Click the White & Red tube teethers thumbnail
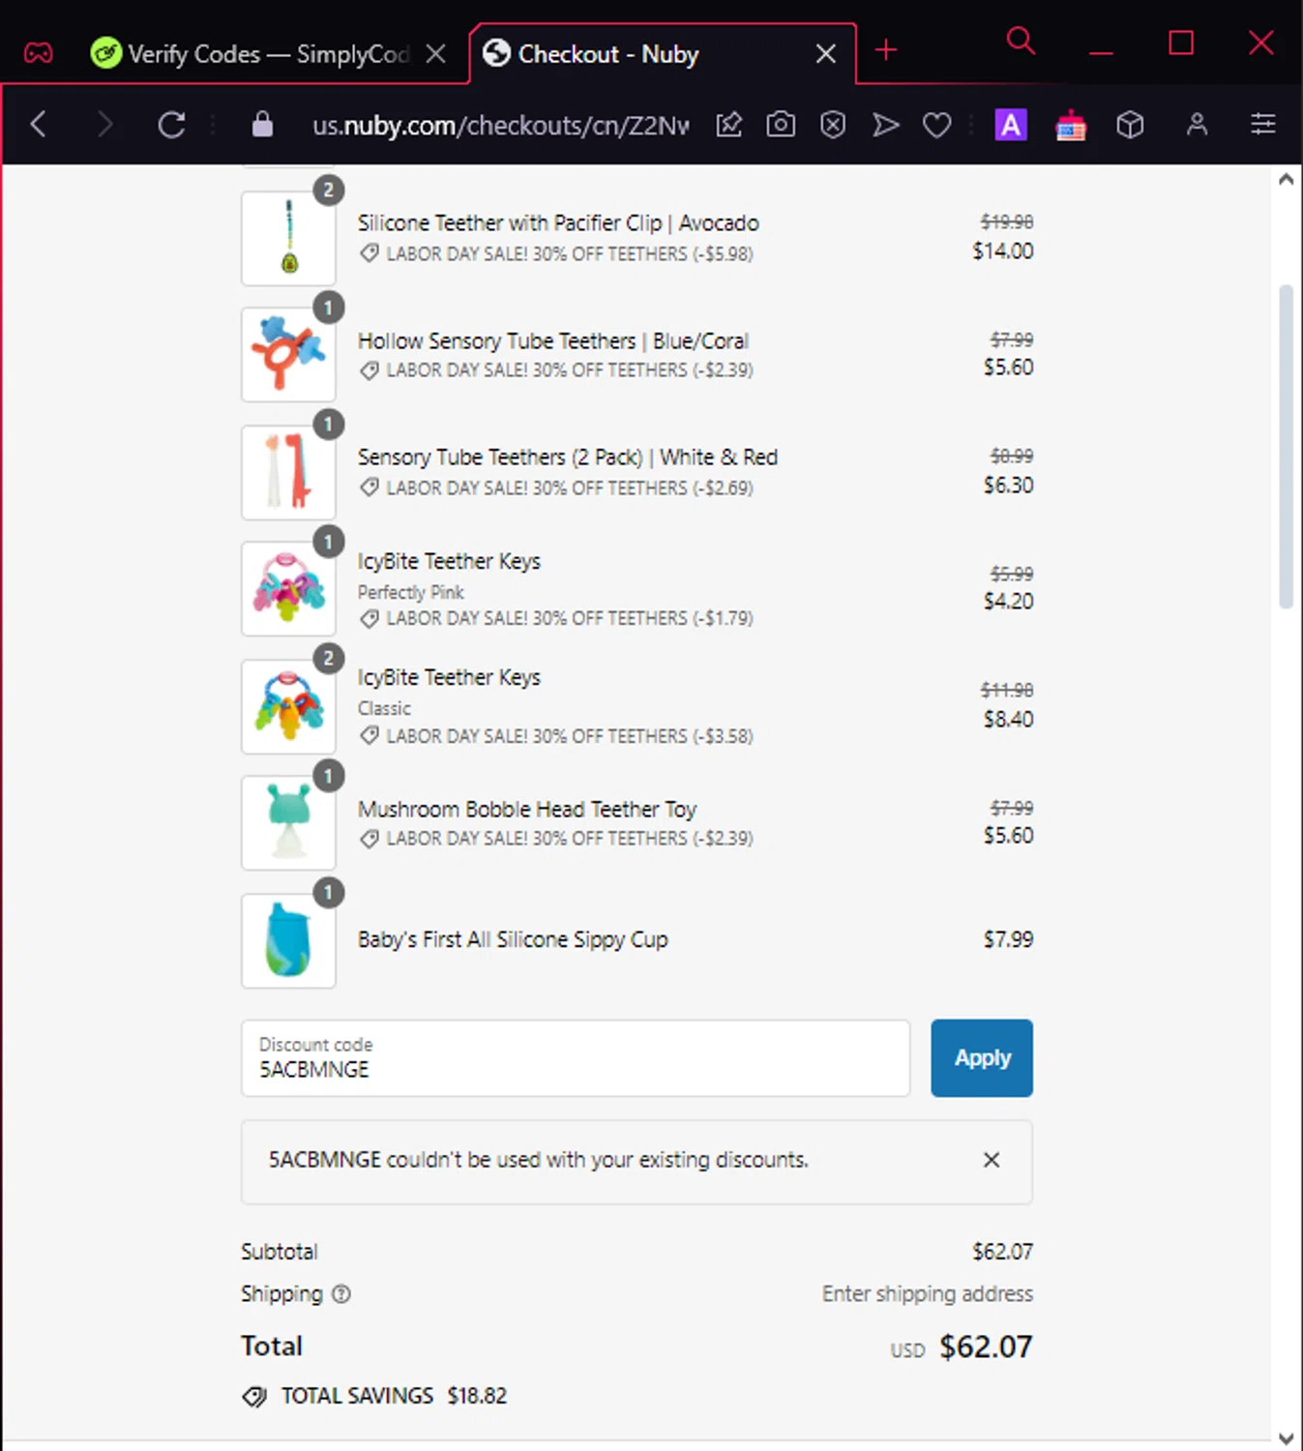This screenshot has width=1303, height=1451. tap(288, 472)
